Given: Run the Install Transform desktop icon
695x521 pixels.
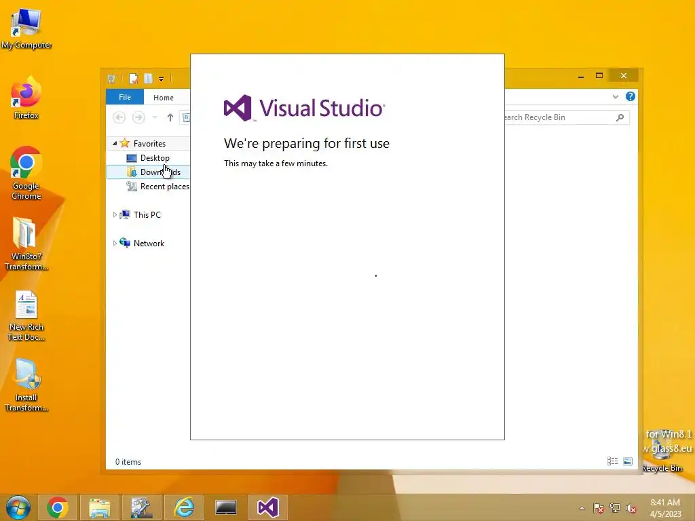Looking at the screenshot, I should (x=26, y=385).
